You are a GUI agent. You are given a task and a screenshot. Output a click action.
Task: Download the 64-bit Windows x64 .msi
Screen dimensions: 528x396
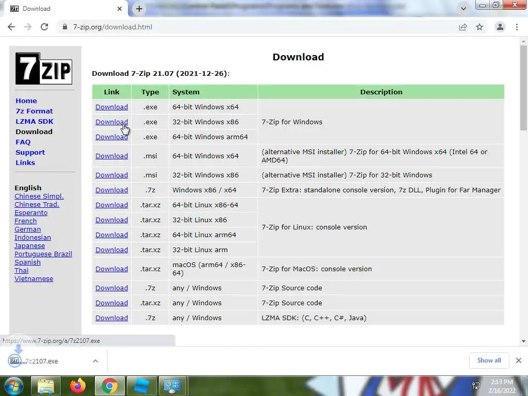(111, 156)
